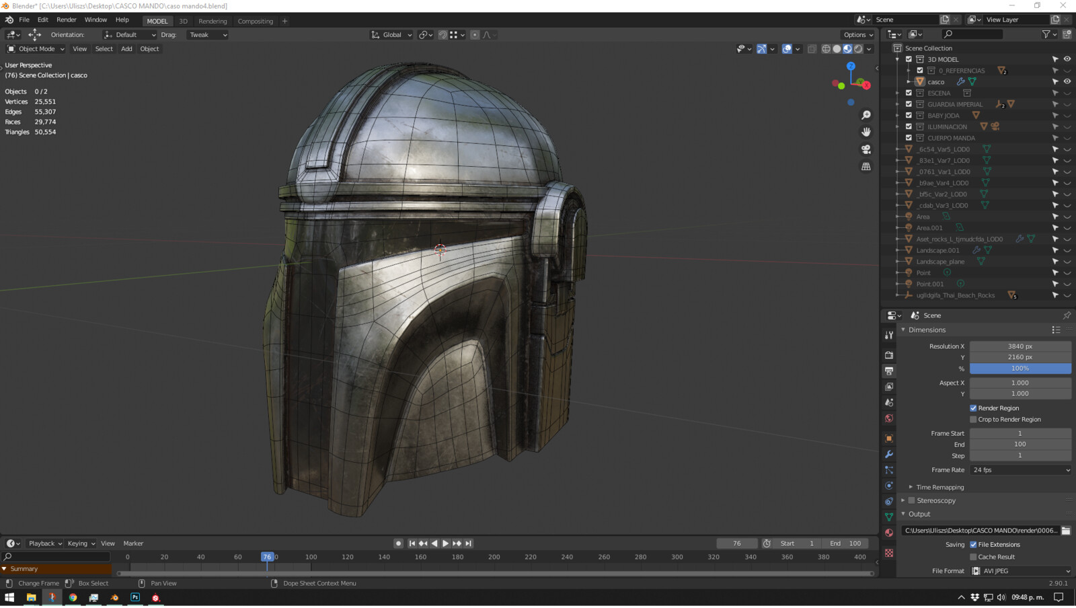Image resolution: width=1076 pixels, height=608 pixels.
Task: Toggle X-ray view in viewport header
Action: [x=812, y=49]
